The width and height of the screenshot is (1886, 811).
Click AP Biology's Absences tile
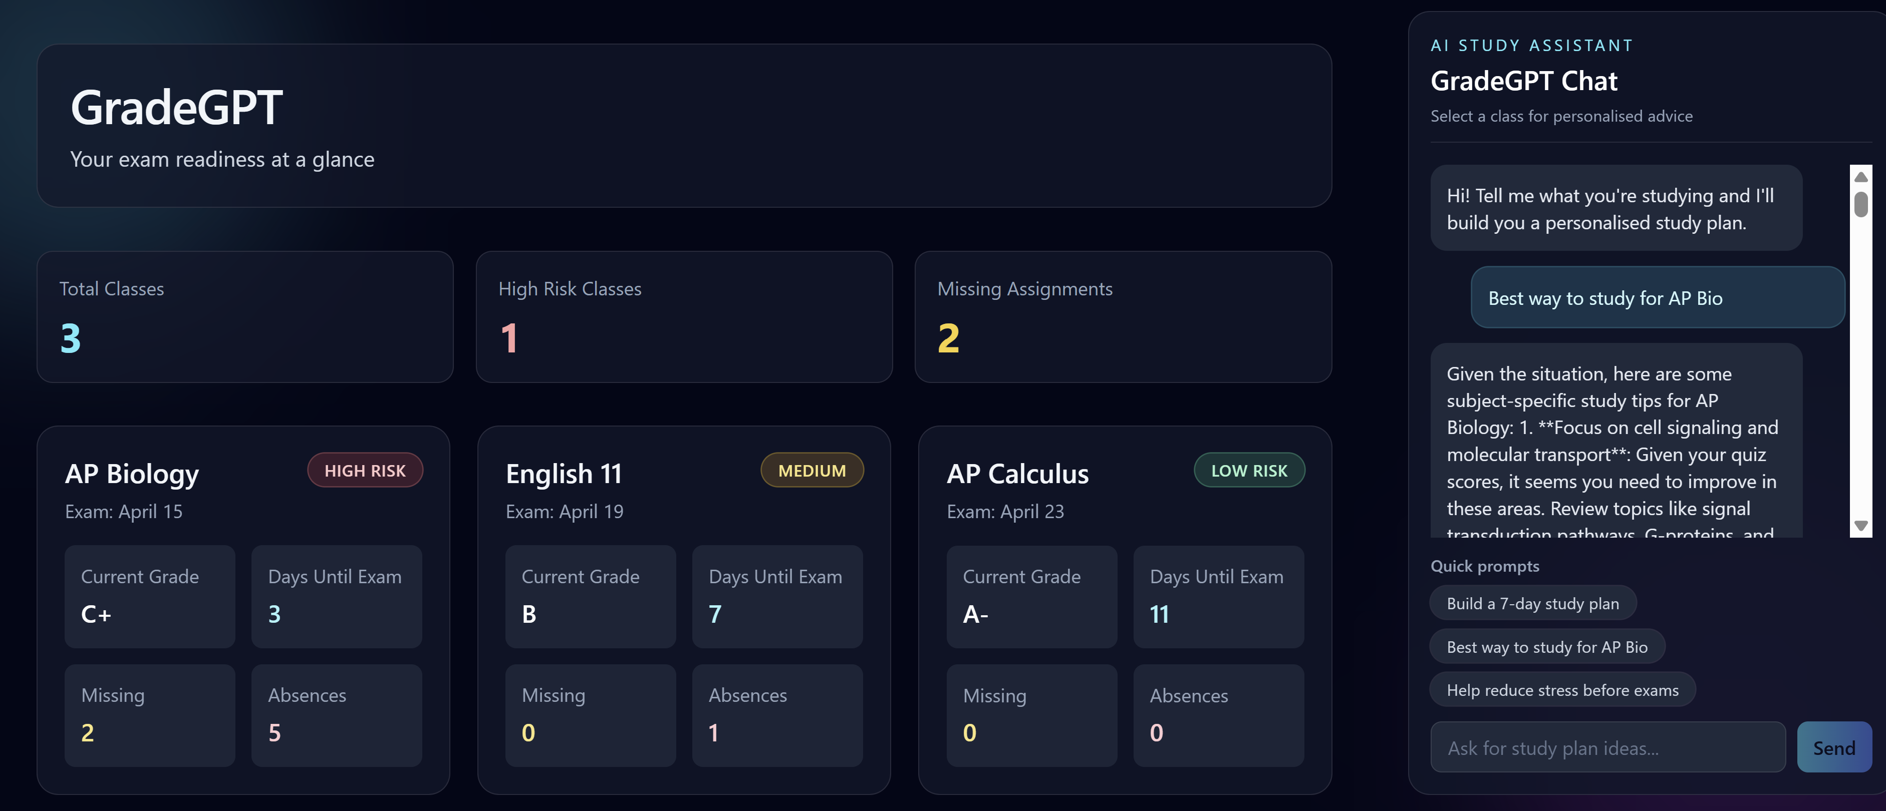click(336, 715)
